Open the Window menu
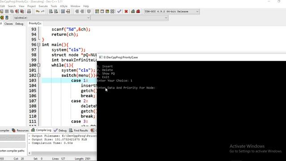The height and width of the screenshot is (161, 286). 75,6
